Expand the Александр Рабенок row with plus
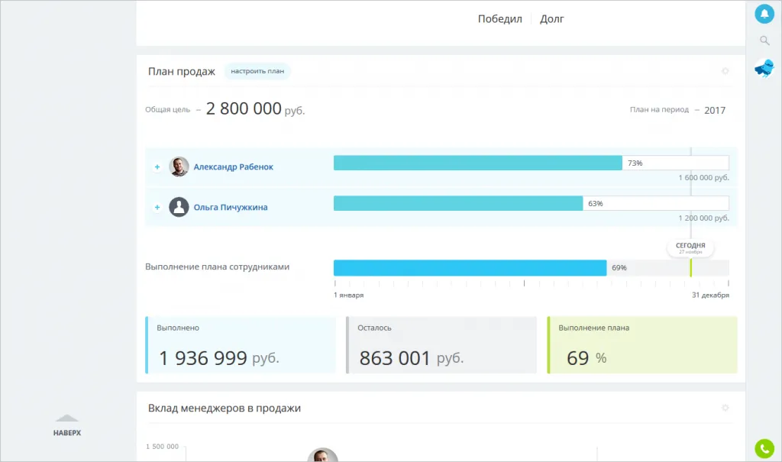The width and height of the screenshot is (782, 462). pyautogui.click(x=157, y=166)
